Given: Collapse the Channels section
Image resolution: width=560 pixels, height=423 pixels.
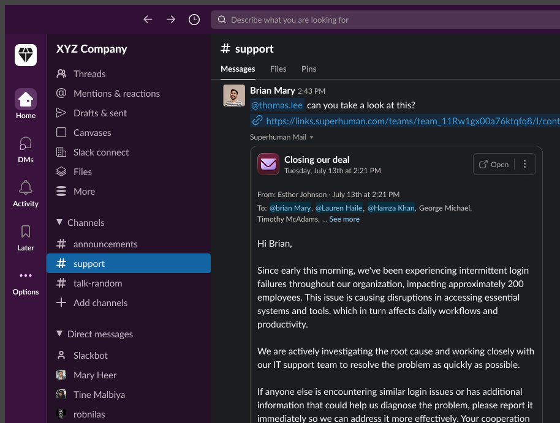Looking at the screenshot, I should click(x=59, y=222).
